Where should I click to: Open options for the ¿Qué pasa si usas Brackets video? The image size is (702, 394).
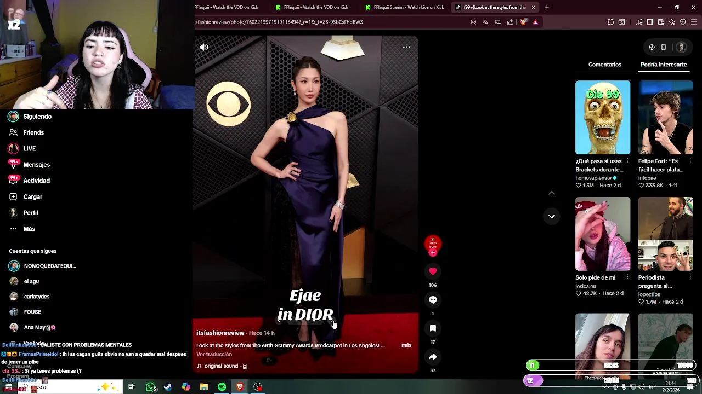[x=626, y=161]
